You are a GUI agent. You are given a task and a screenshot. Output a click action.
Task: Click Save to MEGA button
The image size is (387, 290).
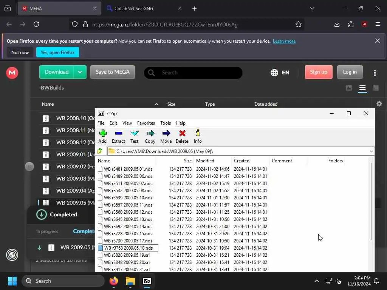click(x=113, y=72)
